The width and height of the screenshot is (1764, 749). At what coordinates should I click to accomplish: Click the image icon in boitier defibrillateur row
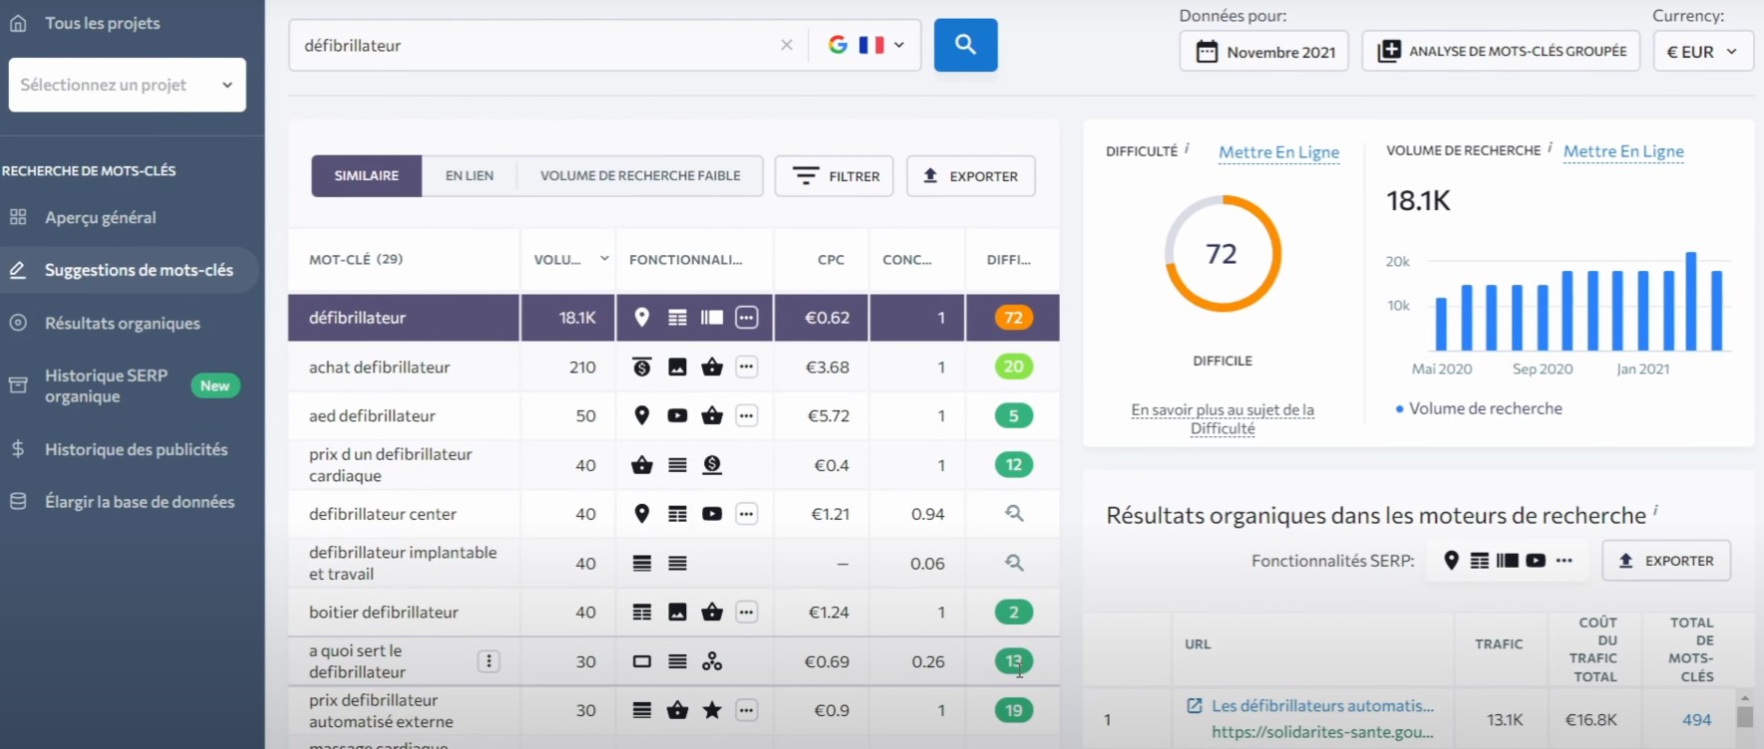(677, 613)
